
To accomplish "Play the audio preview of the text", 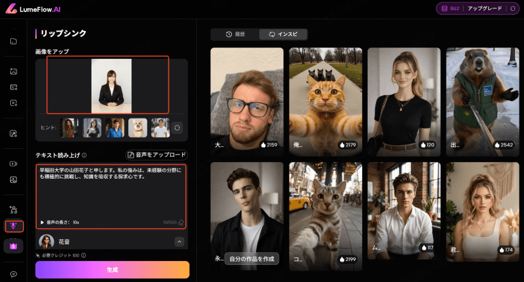I will 42,222.
